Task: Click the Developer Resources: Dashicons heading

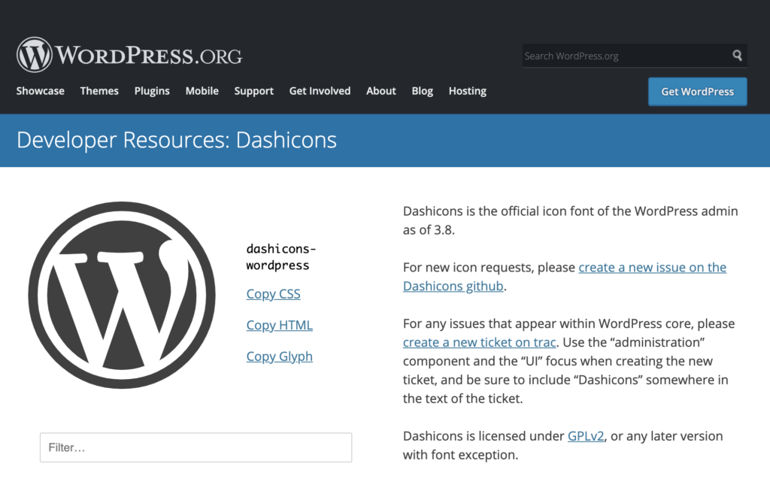Action: pyautogui.click(x=177, y=140)
